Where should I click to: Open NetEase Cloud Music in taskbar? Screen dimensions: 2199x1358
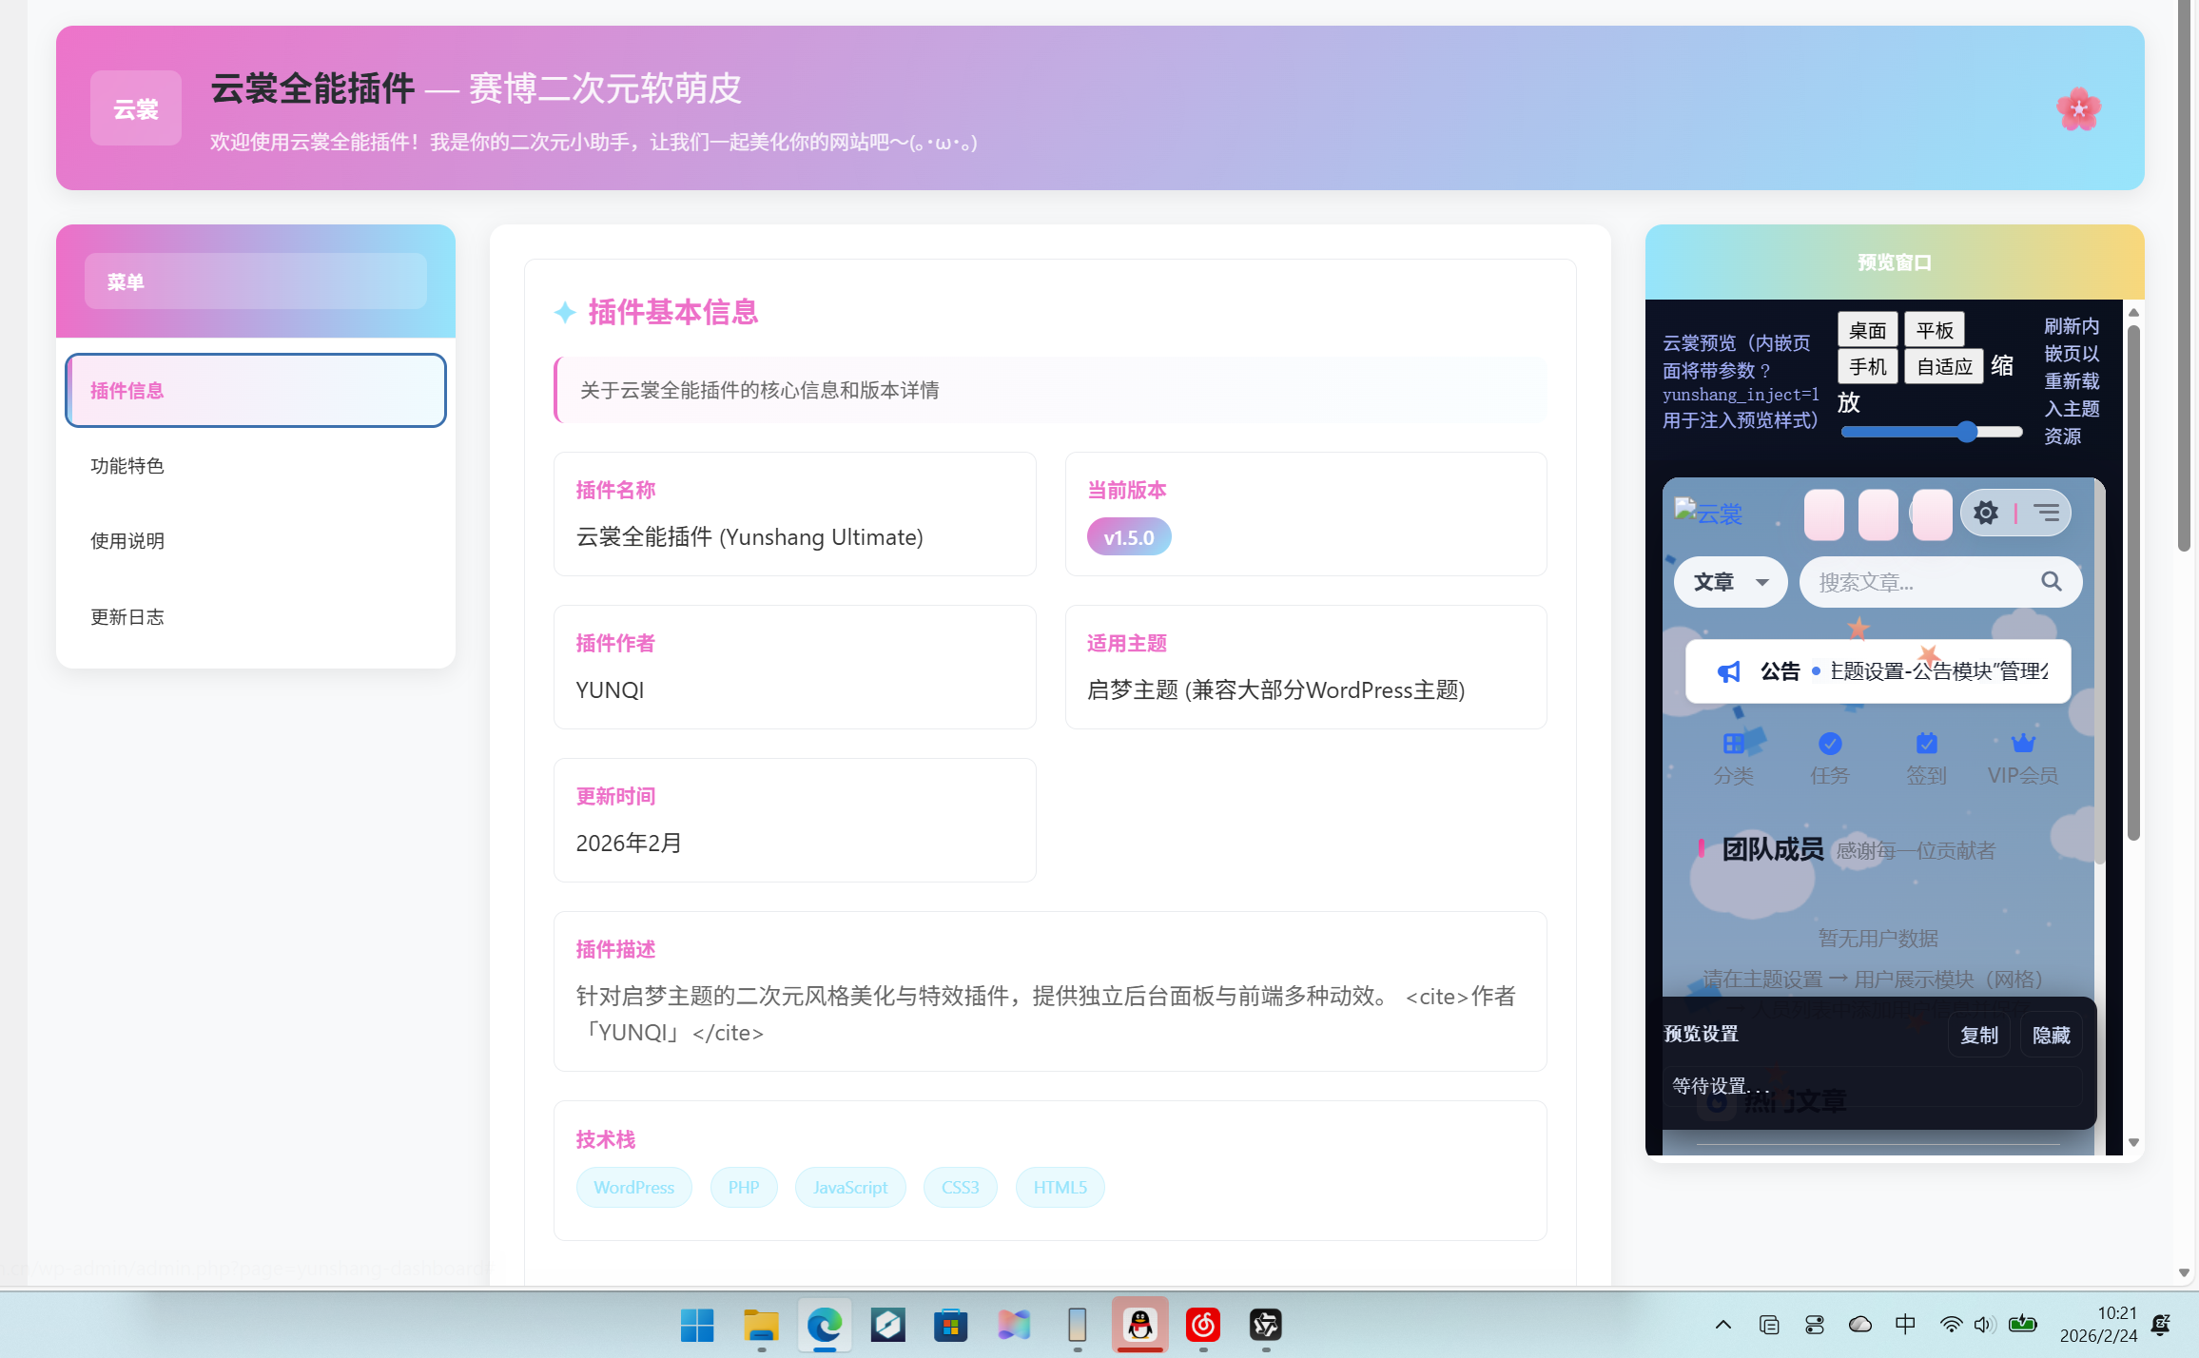pos(1203,1325)
